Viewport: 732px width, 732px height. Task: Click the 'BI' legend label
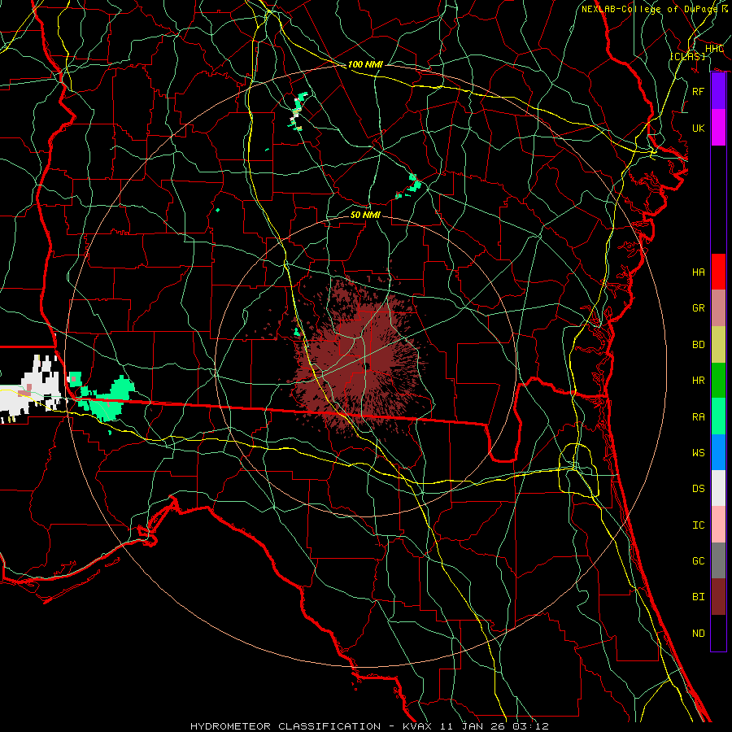click(698, 597)
